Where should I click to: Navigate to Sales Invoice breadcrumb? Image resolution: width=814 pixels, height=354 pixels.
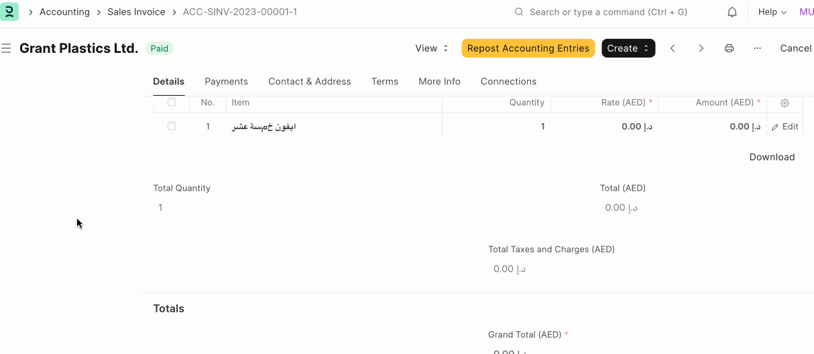[x=136, y=12]
